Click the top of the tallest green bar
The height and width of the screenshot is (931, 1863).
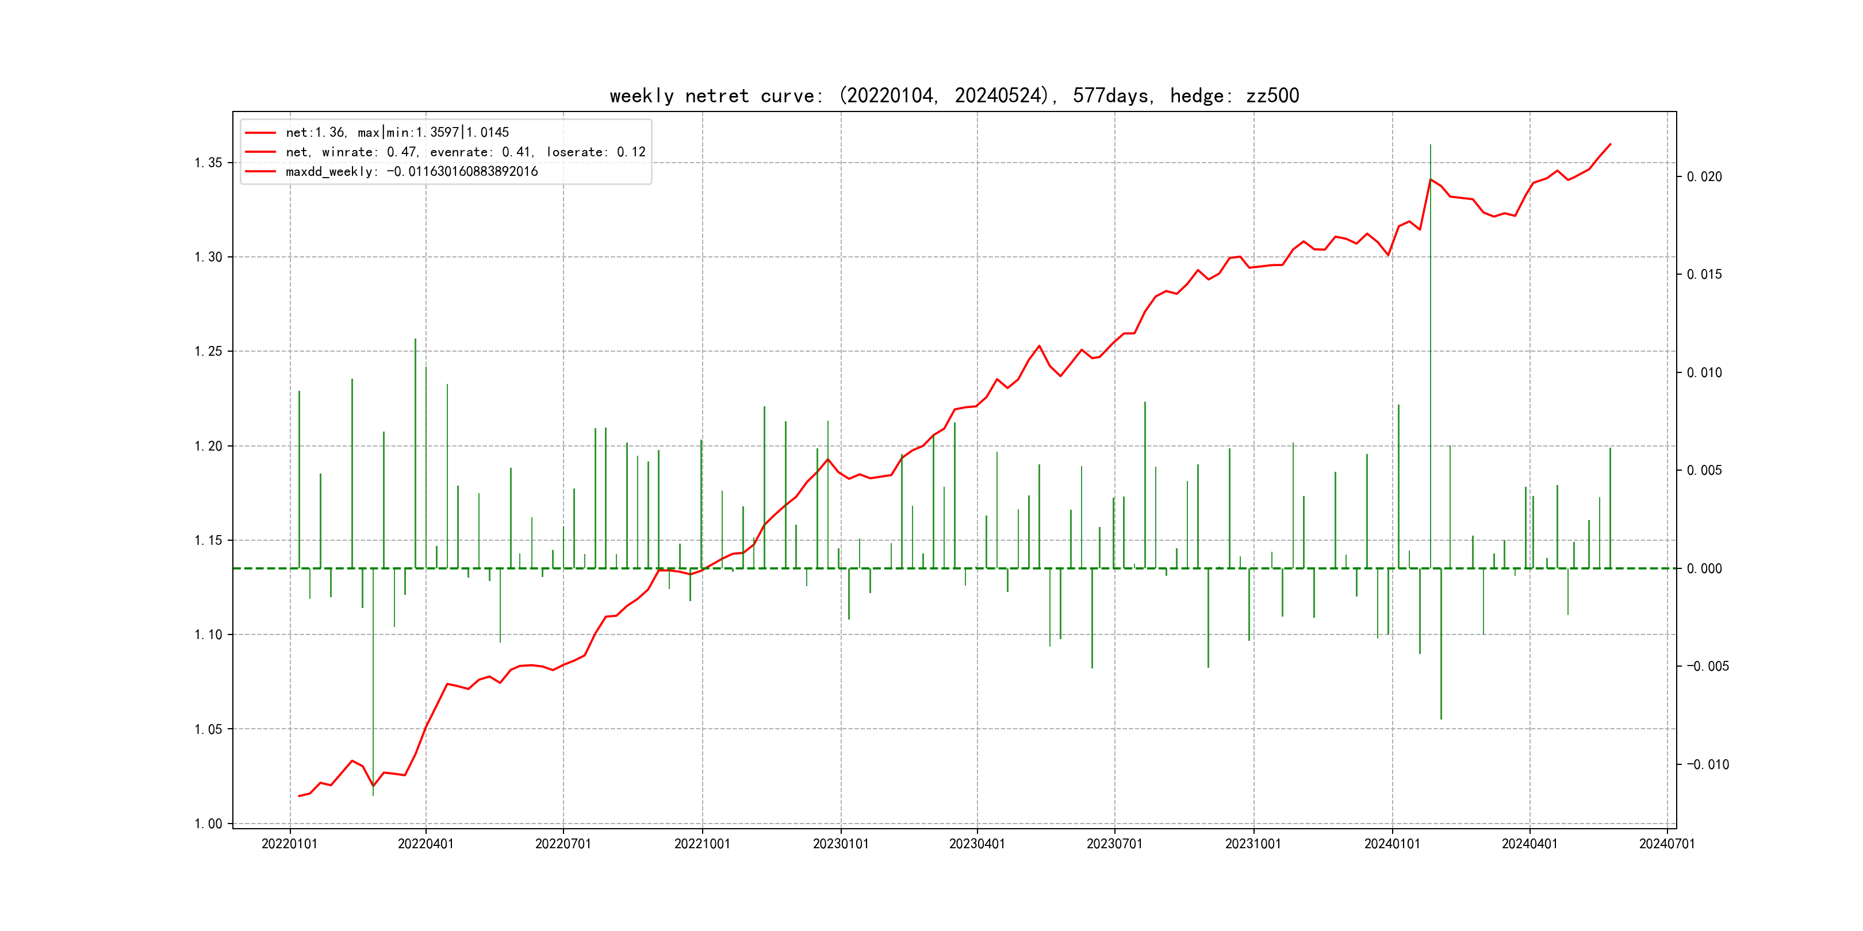click(1430, 145)
